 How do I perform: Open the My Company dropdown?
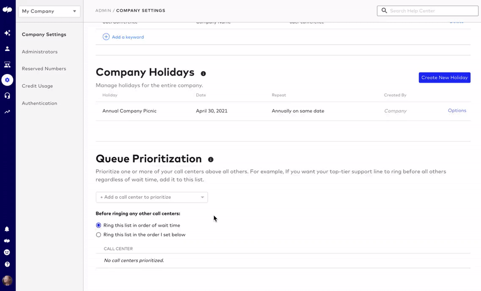[x=50, y=12]
